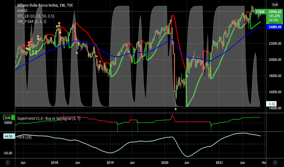Click the 16000.00 price axis label
The width and height of the screenshot is (284, 167).
(275, 92)
